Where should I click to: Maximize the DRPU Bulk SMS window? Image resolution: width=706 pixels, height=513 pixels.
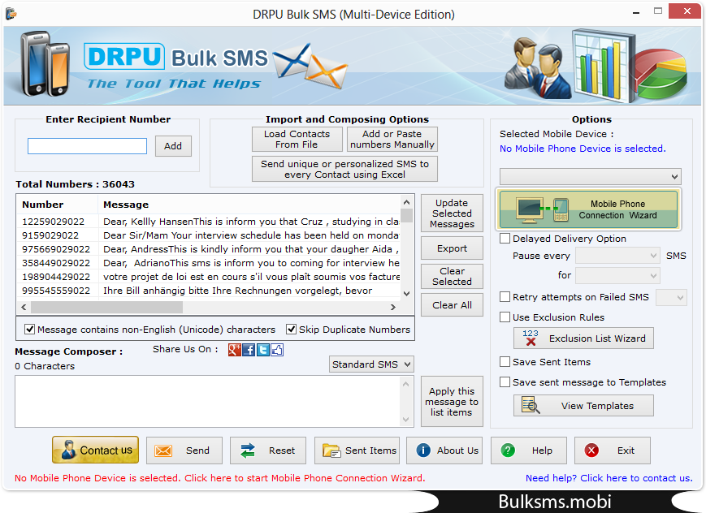point(658,11)
